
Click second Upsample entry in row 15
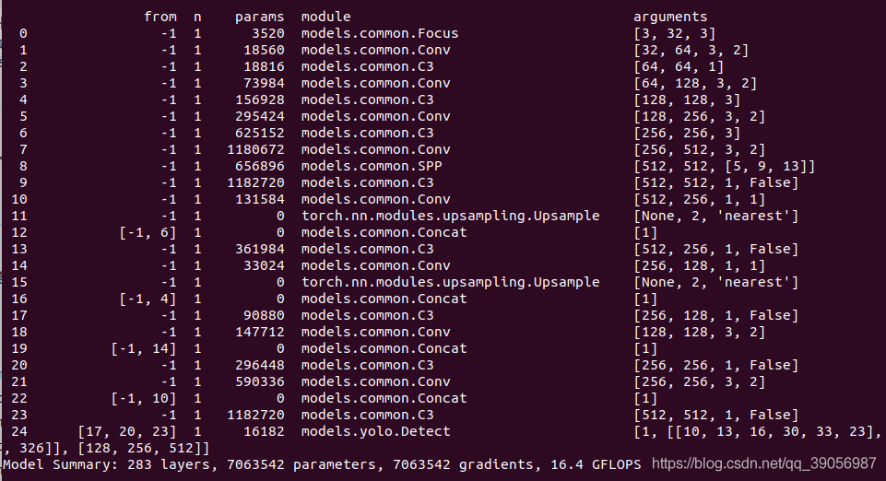coord(450,282)
